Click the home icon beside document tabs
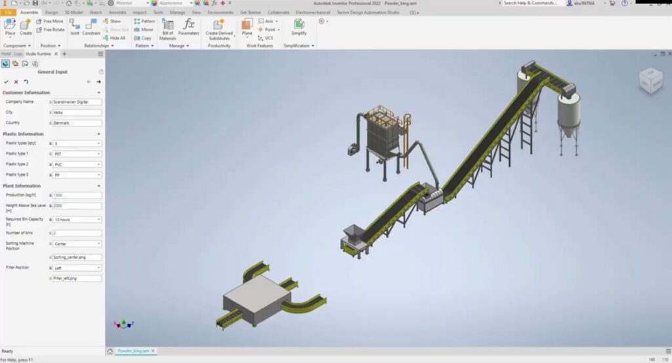The image size is (672, 363). [110, 351]
